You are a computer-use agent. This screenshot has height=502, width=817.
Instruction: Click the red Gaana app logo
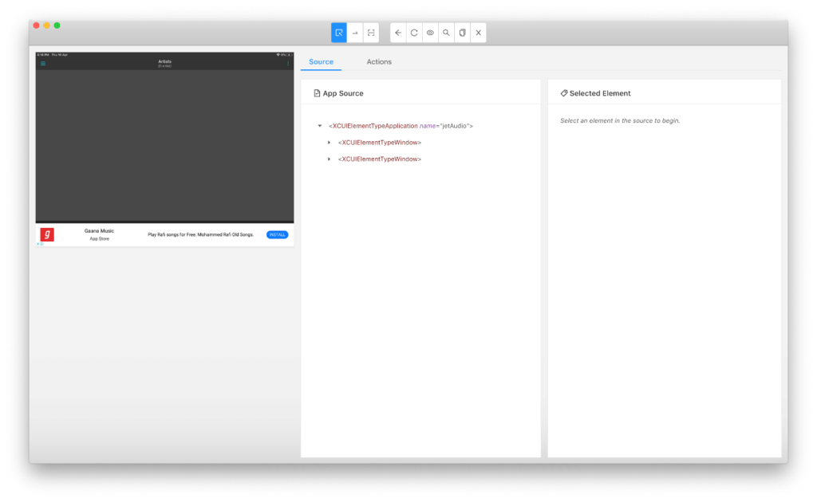(47, 234)
